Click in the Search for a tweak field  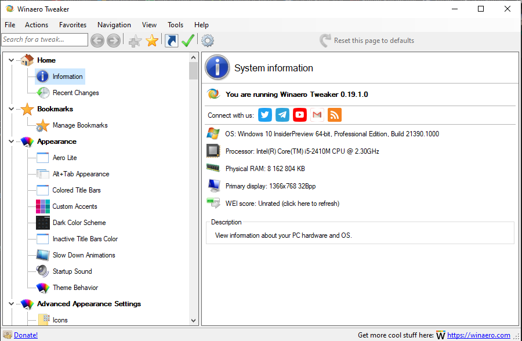pyautogui.click(x=45, y=39)
